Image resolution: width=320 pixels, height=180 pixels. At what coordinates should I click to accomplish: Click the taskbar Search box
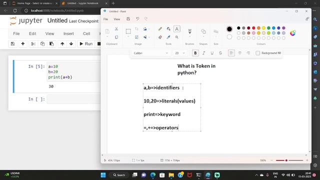pyautogui.click(x=119, y=175)
